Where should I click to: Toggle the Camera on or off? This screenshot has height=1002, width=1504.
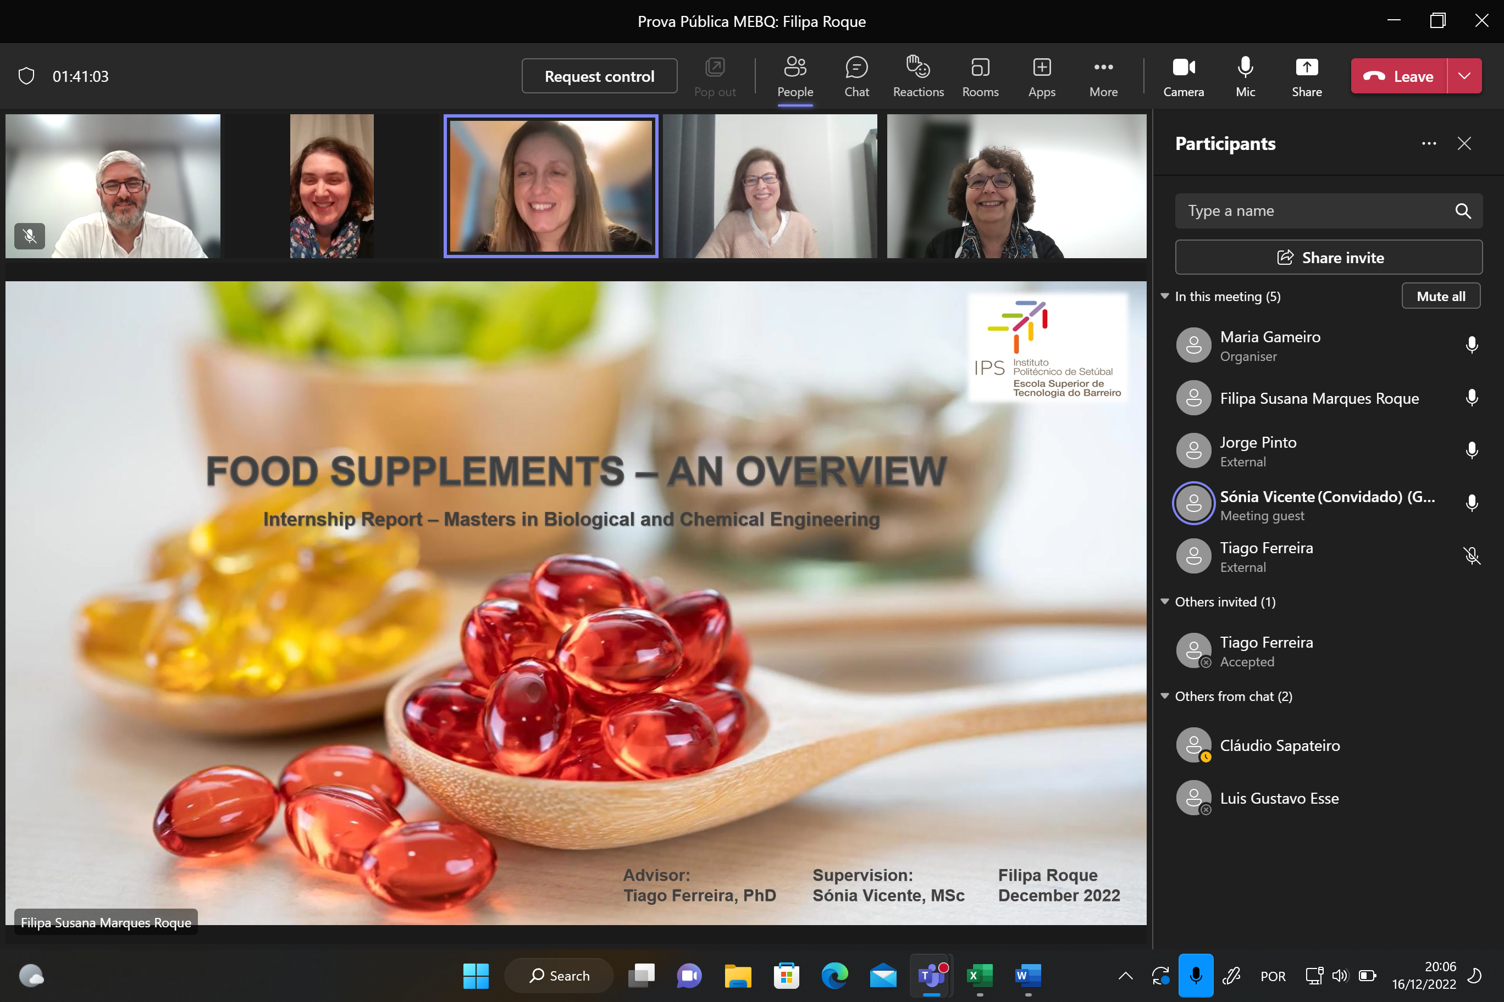[x=1183, y=76]
